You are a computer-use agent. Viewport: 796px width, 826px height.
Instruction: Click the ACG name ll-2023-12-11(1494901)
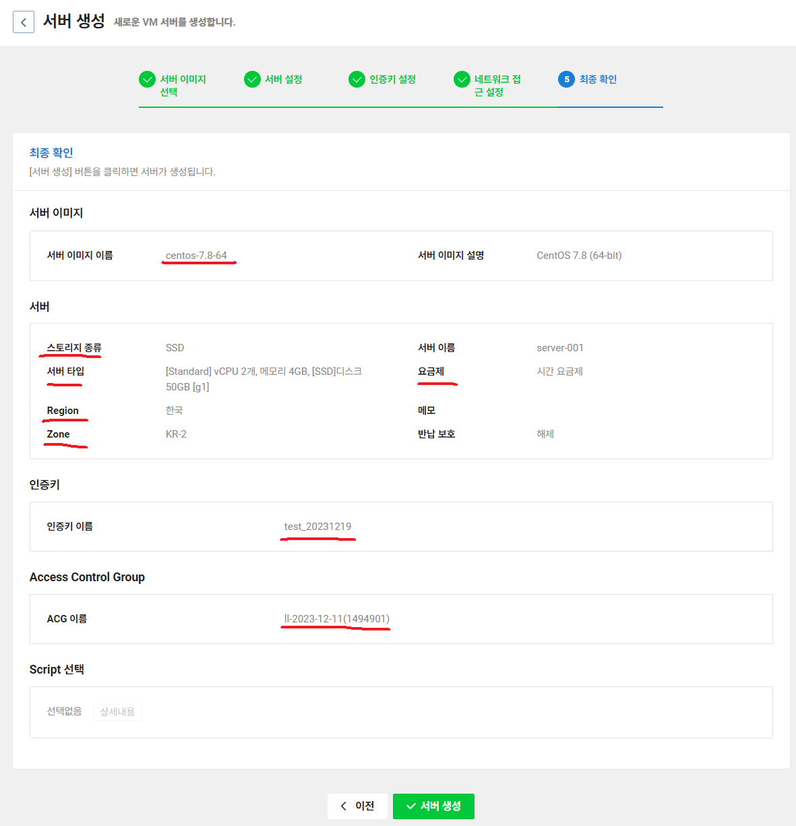pyautogui.click(x=335, y=618)
